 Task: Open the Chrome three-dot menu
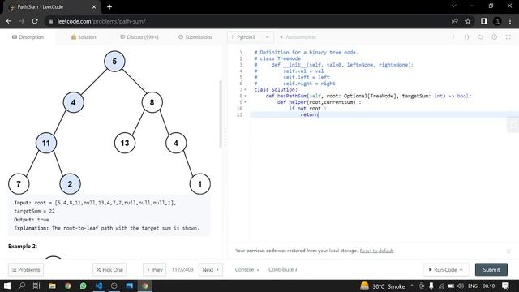pos(510,21)
